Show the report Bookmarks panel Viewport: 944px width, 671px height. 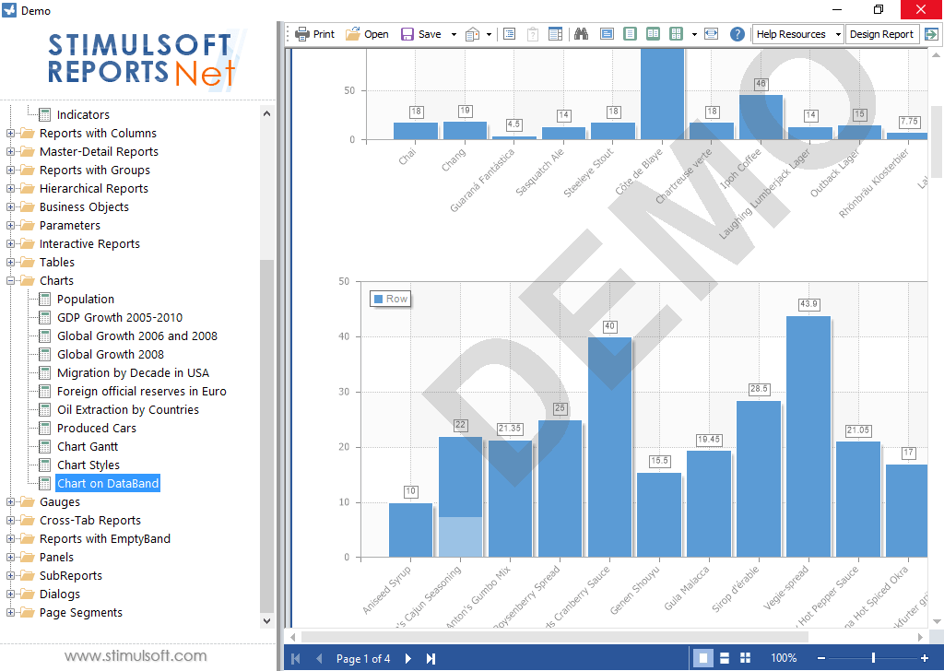pyautogui.click(x=510, y=33)
